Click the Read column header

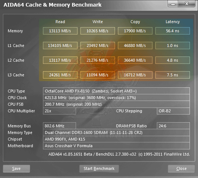coord(60,22)
